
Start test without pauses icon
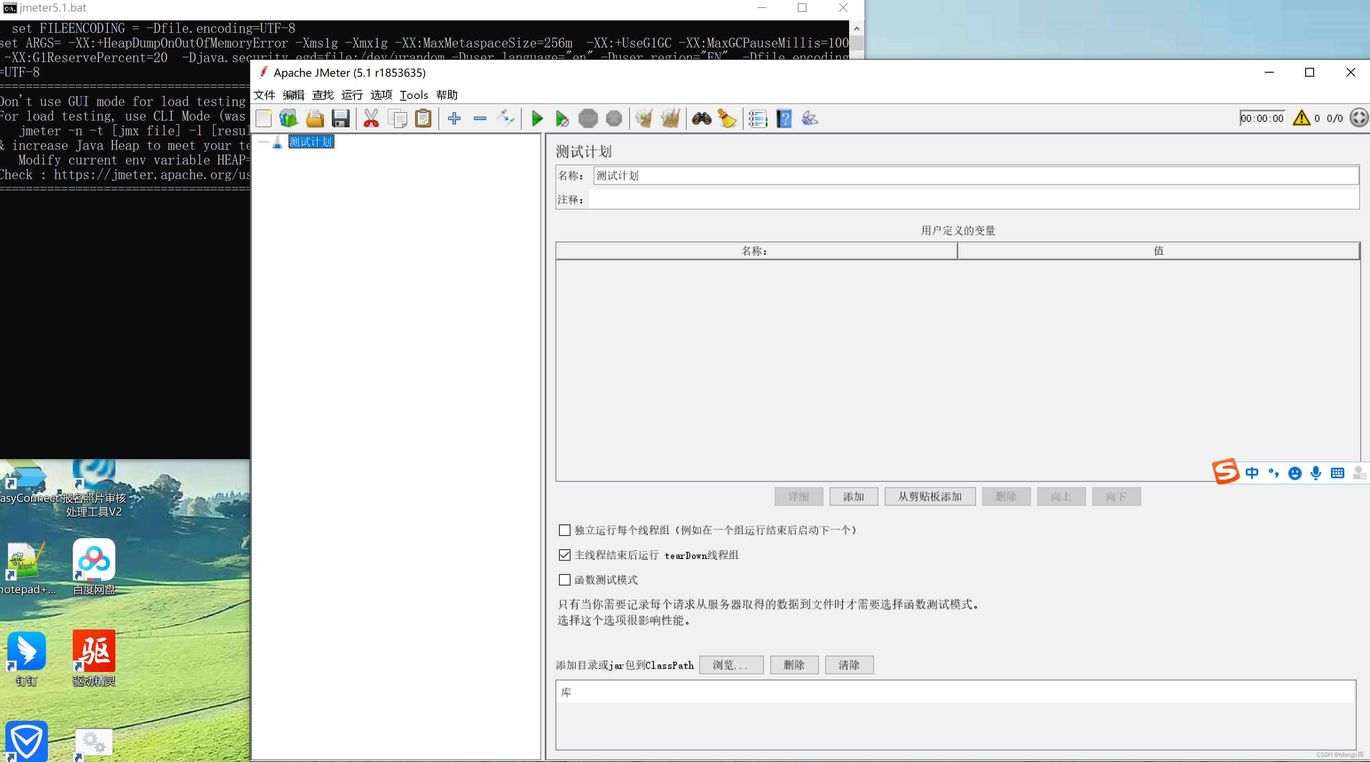(562, 118)
